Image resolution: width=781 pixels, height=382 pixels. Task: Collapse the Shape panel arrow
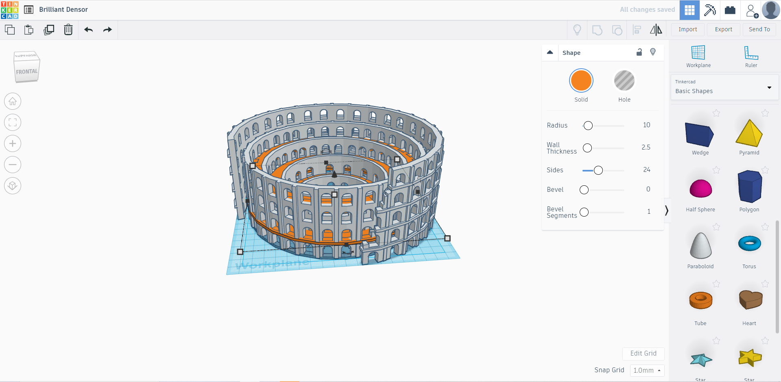click(550, 52)
